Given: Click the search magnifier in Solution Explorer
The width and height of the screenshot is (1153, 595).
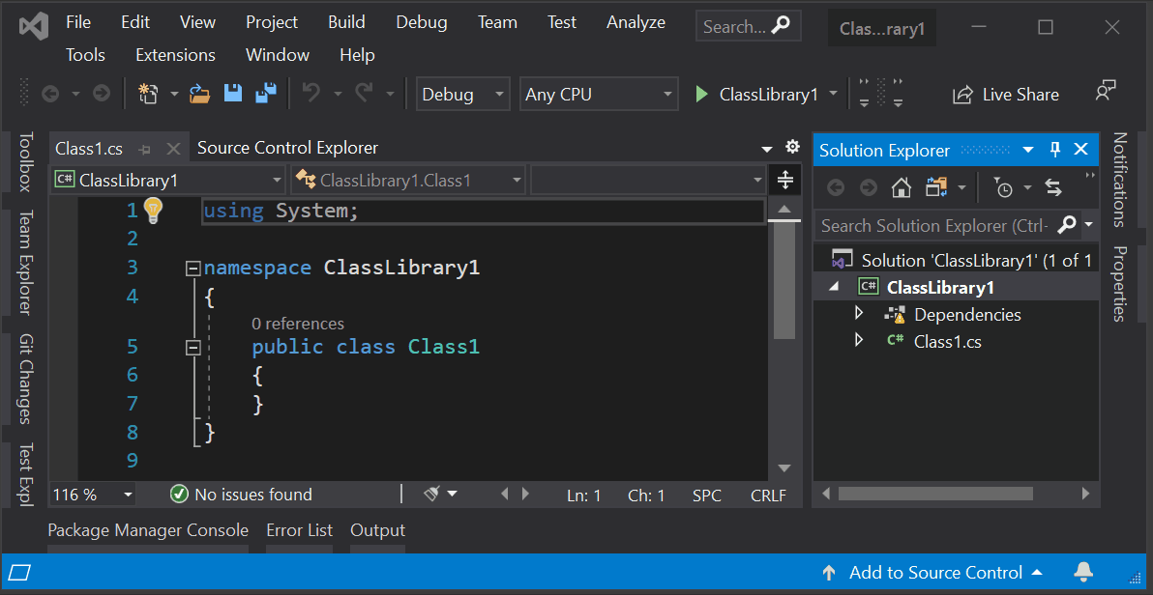Looking at the screenshot, I should click(1066, 225).
